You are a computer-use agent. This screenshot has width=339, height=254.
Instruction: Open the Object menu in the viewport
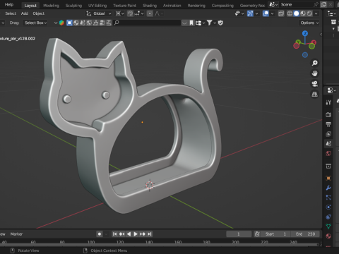tap(39, 13)
